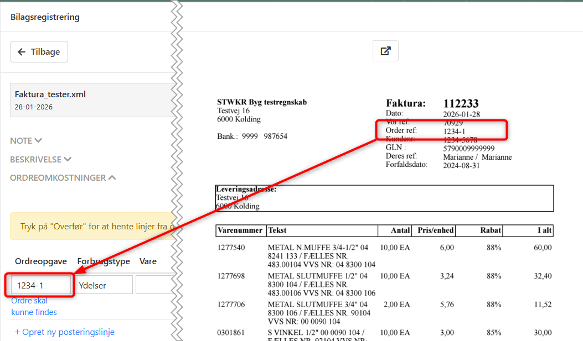Screen dimensions: 583x341
Task: Open the Forbrugstype field showing Ydelser
Action: (x=105, y=285)
